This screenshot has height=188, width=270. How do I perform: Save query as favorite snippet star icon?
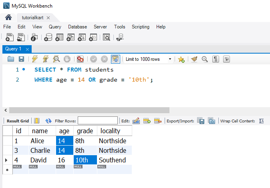pos(181,59)
